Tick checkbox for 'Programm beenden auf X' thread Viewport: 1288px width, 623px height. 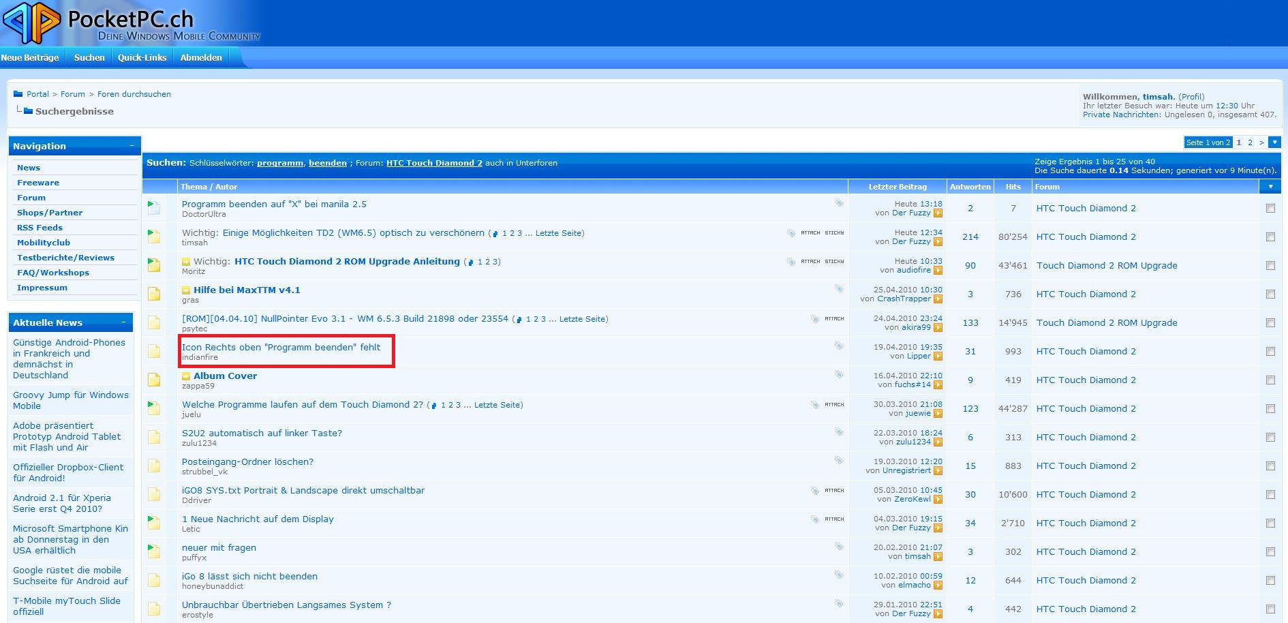coord(1270,209)
